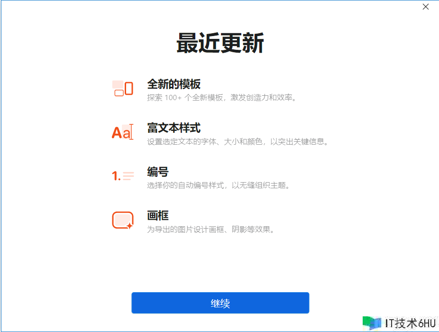Click the text cursor beside the Aa icon
Image resolution: width=439 pixels, height=332 pixels.
(x=131, y=132)
